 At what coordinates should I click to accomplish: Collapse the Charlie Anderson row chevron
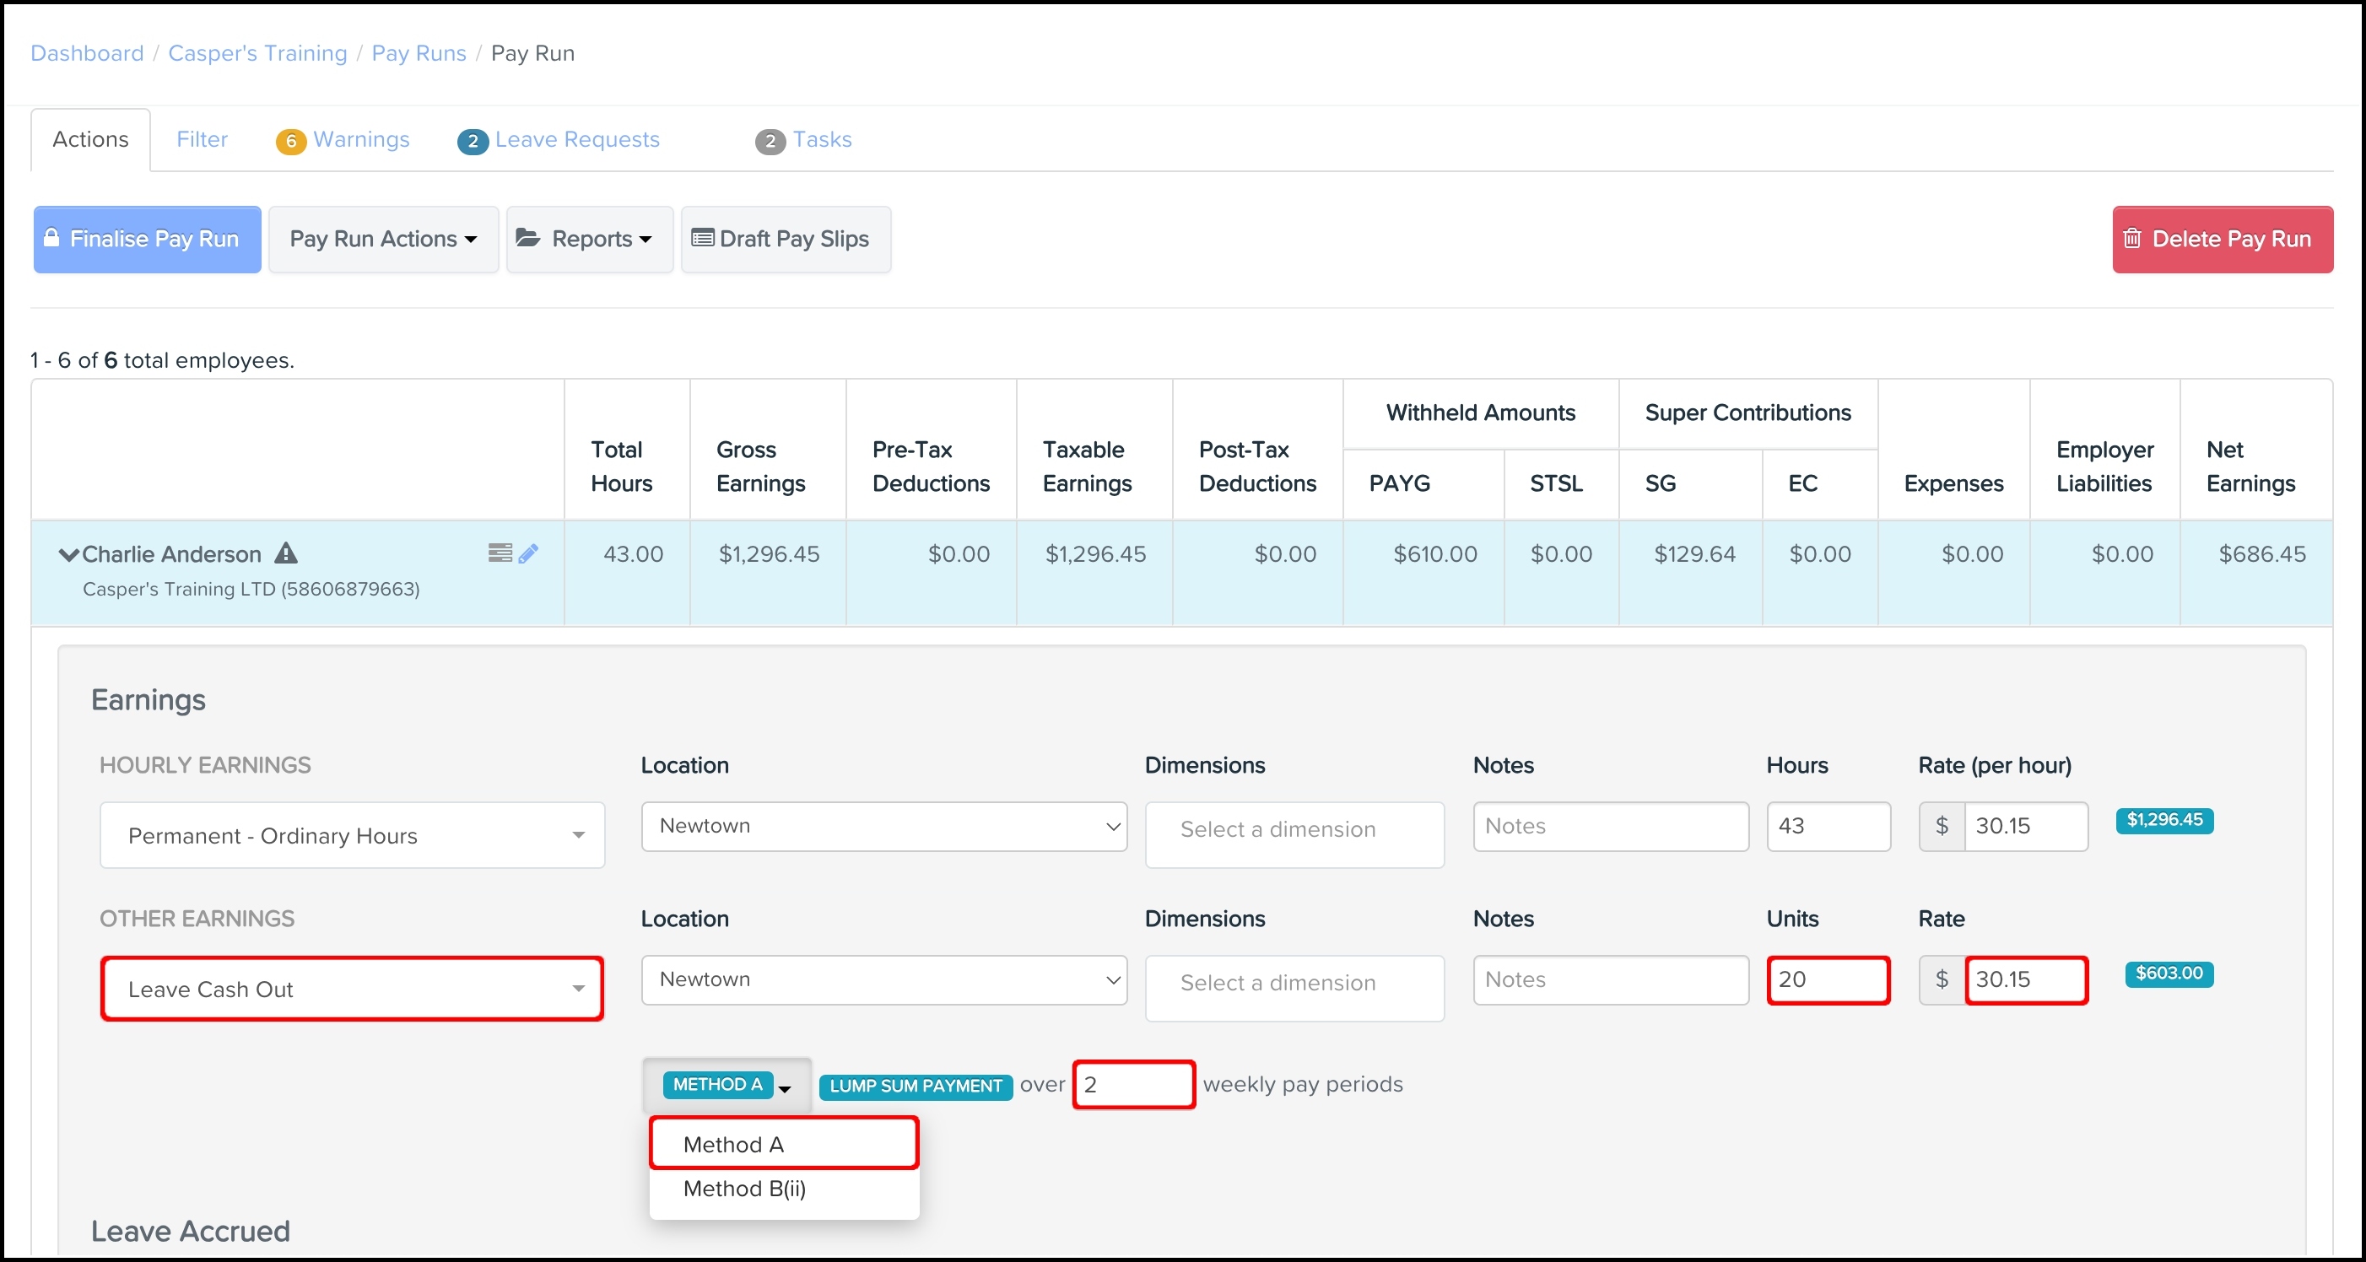68,555
